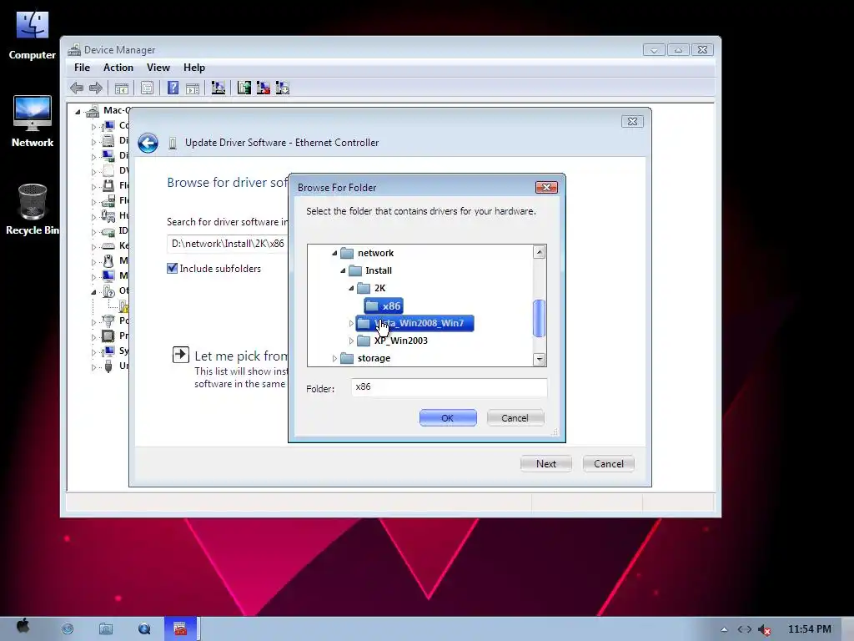The height and width of the screenshot is (641, 854).
Task: Click the Forward arrow in Device Manager toolbar
Action: (x=96, y=88)
